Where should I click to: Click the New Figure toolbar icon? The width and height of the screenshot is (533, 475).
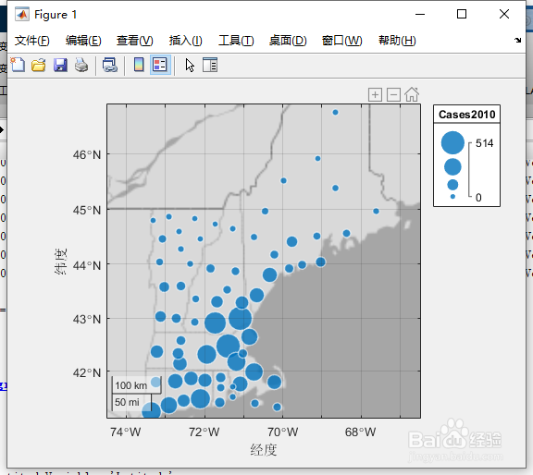tap(18, 65)
